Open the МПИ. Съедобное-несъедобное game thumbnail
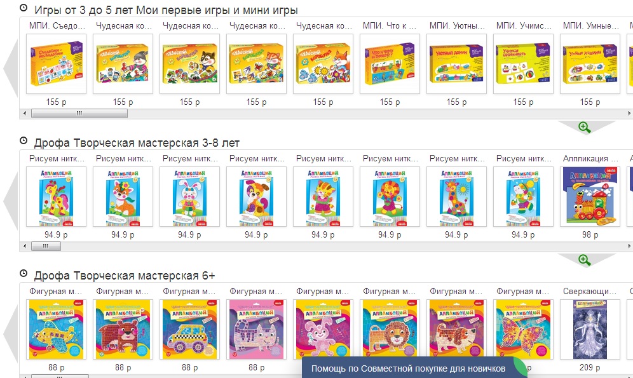 coord(56,64)
